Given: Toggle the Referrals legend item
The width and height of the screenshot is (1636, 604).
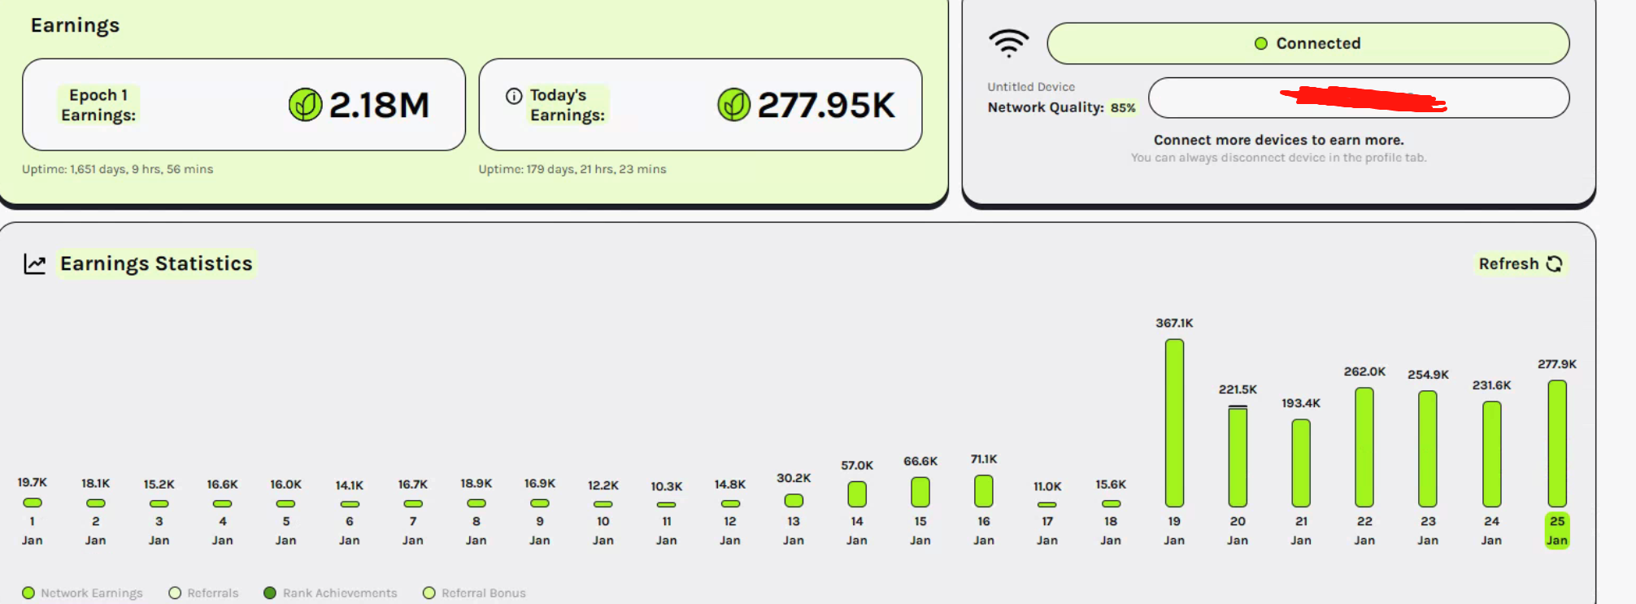Looking at the screenshot, I should coord(203,593).
